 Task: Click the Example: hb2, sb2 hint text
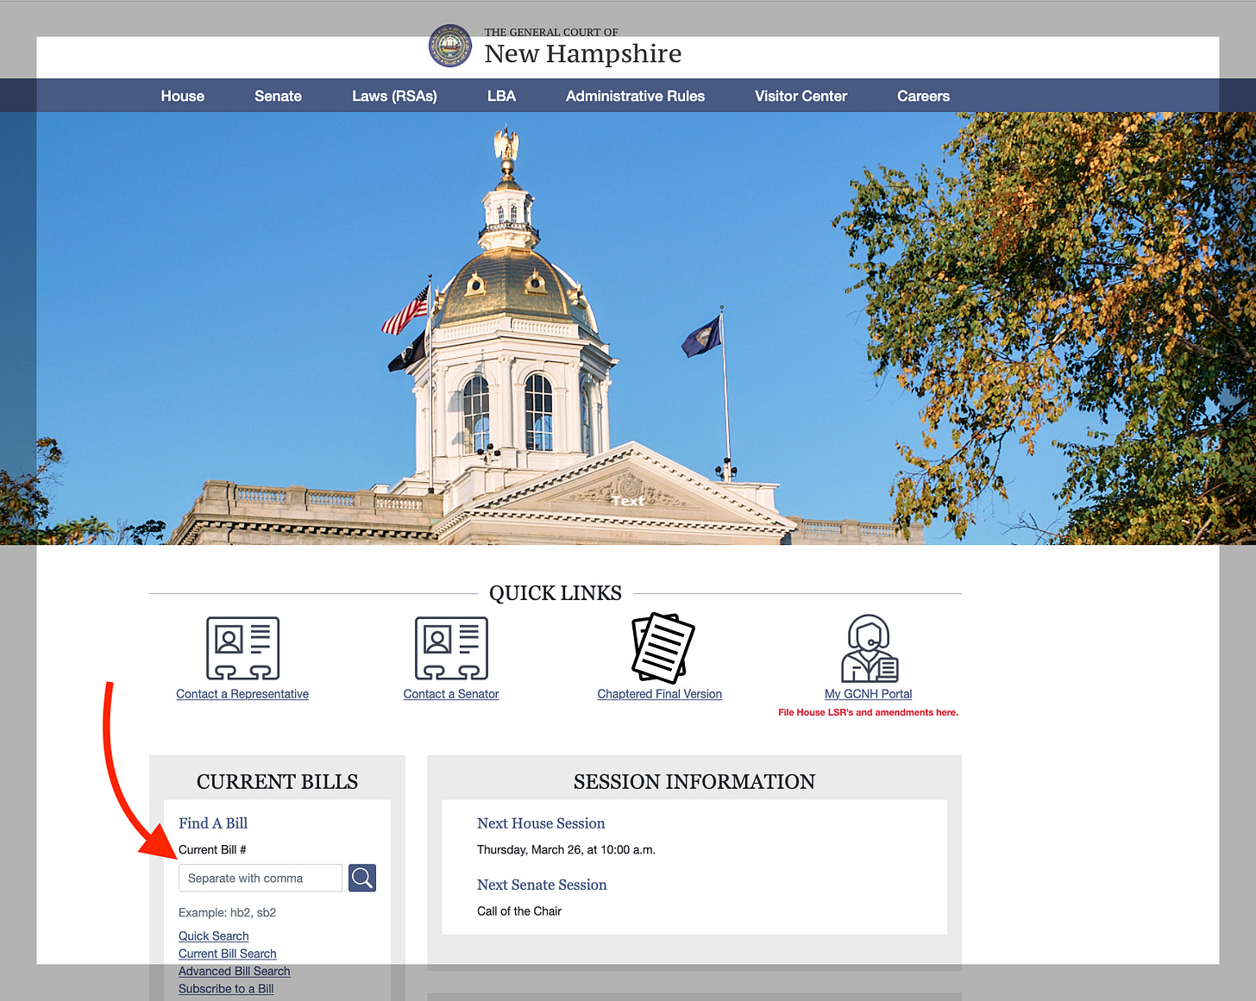coord(227,912)
